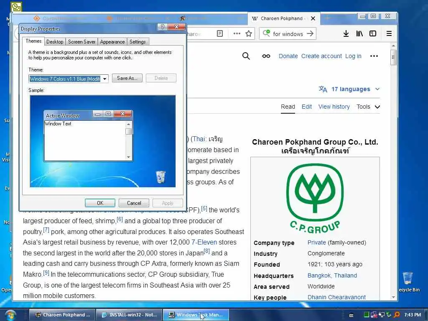Switch to Windows Task Manager taskbar button

pos(196,315)
